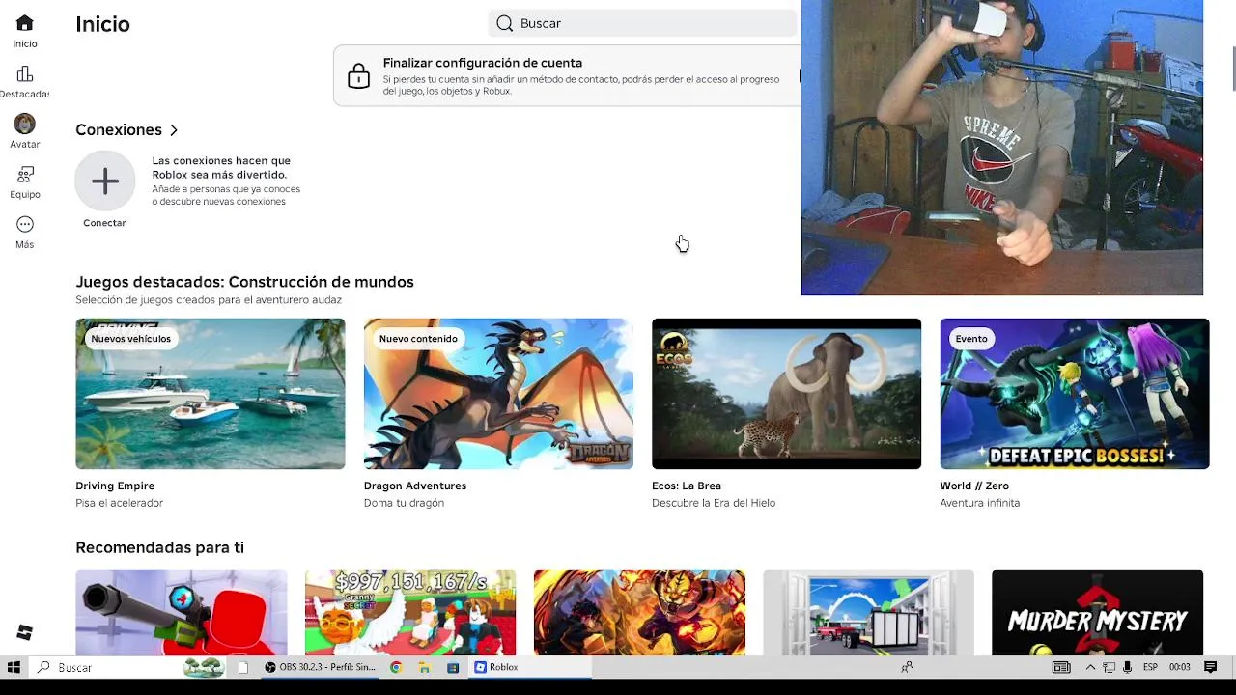
Task: Open the blue app icon after File Explorer in taskbar
Action: [x=453, y=667]
